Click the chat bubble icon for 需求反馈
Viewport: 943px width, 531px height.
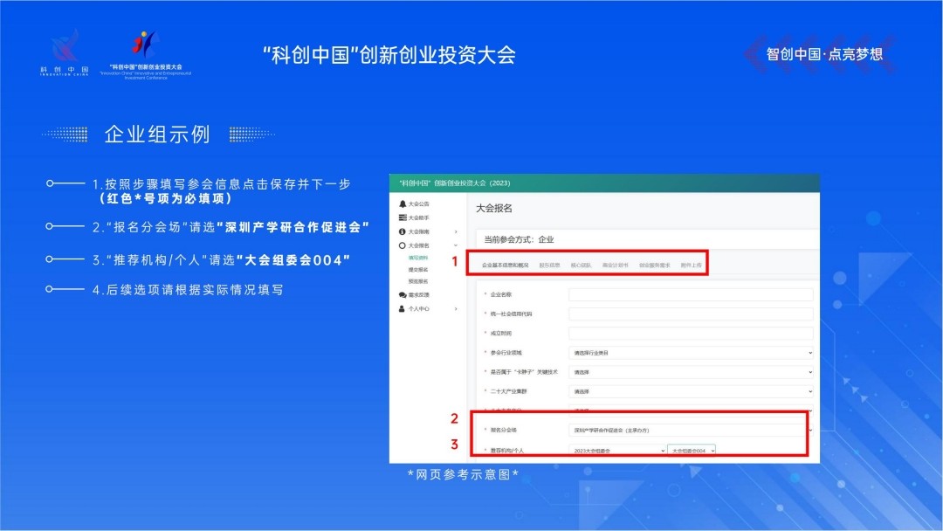[403, 295]
